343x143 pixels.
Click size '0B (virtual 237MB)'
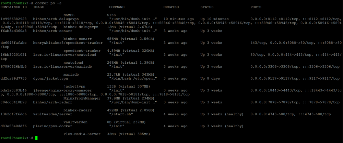click(x=127, y=122)
